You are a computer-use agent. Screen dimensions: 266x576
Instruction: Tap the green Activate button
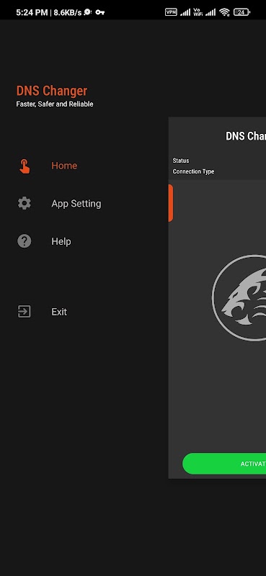point(224,464)
